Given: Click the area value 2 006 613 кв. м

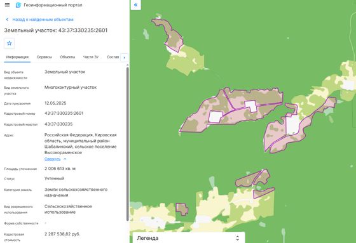Looking at the screenshot, I should (x=60, y=169).
